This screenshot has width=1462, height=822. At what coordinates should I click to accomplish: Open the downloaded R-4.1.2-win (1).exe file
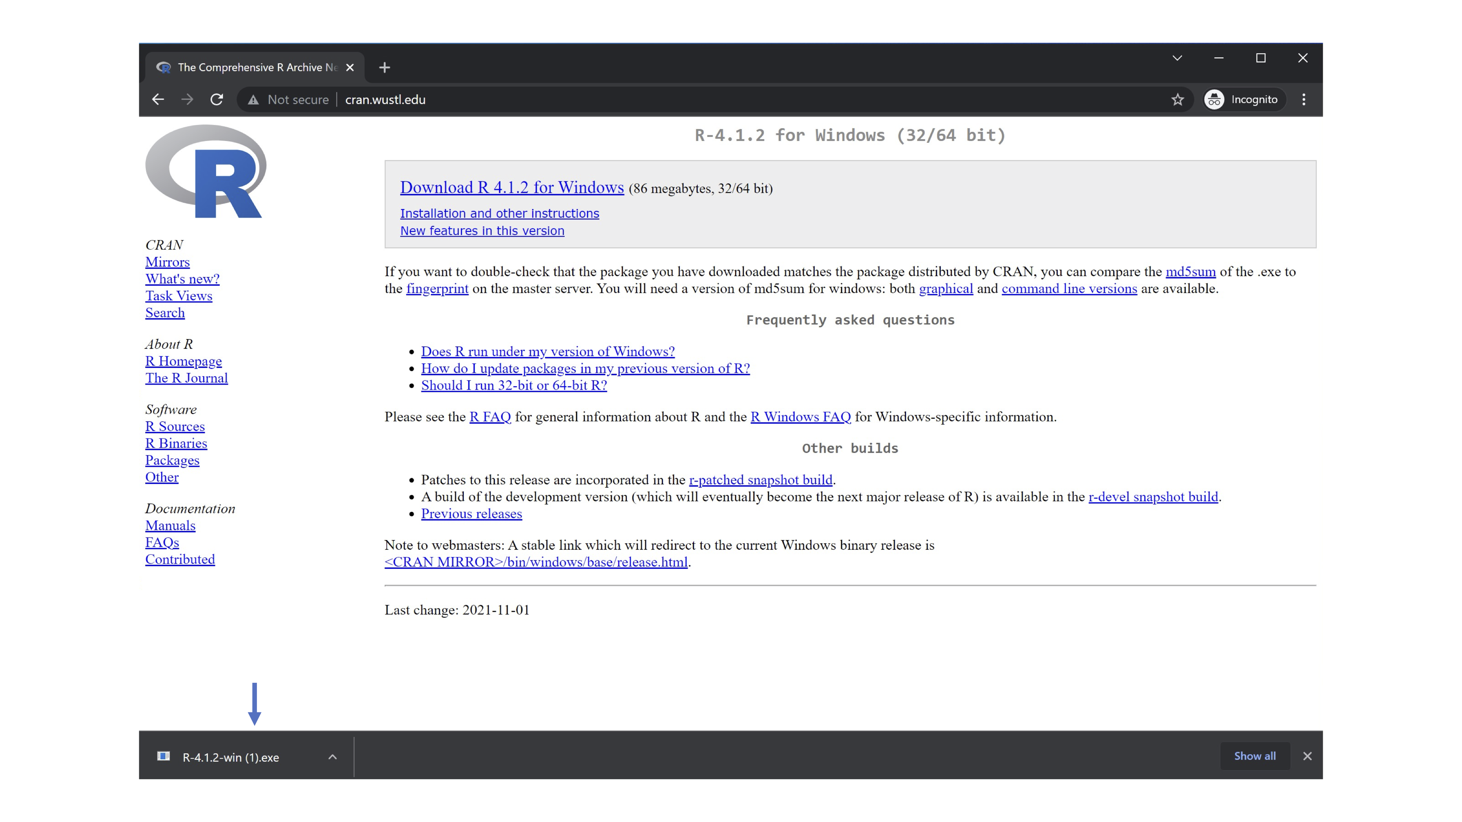[x=230, y=757]
